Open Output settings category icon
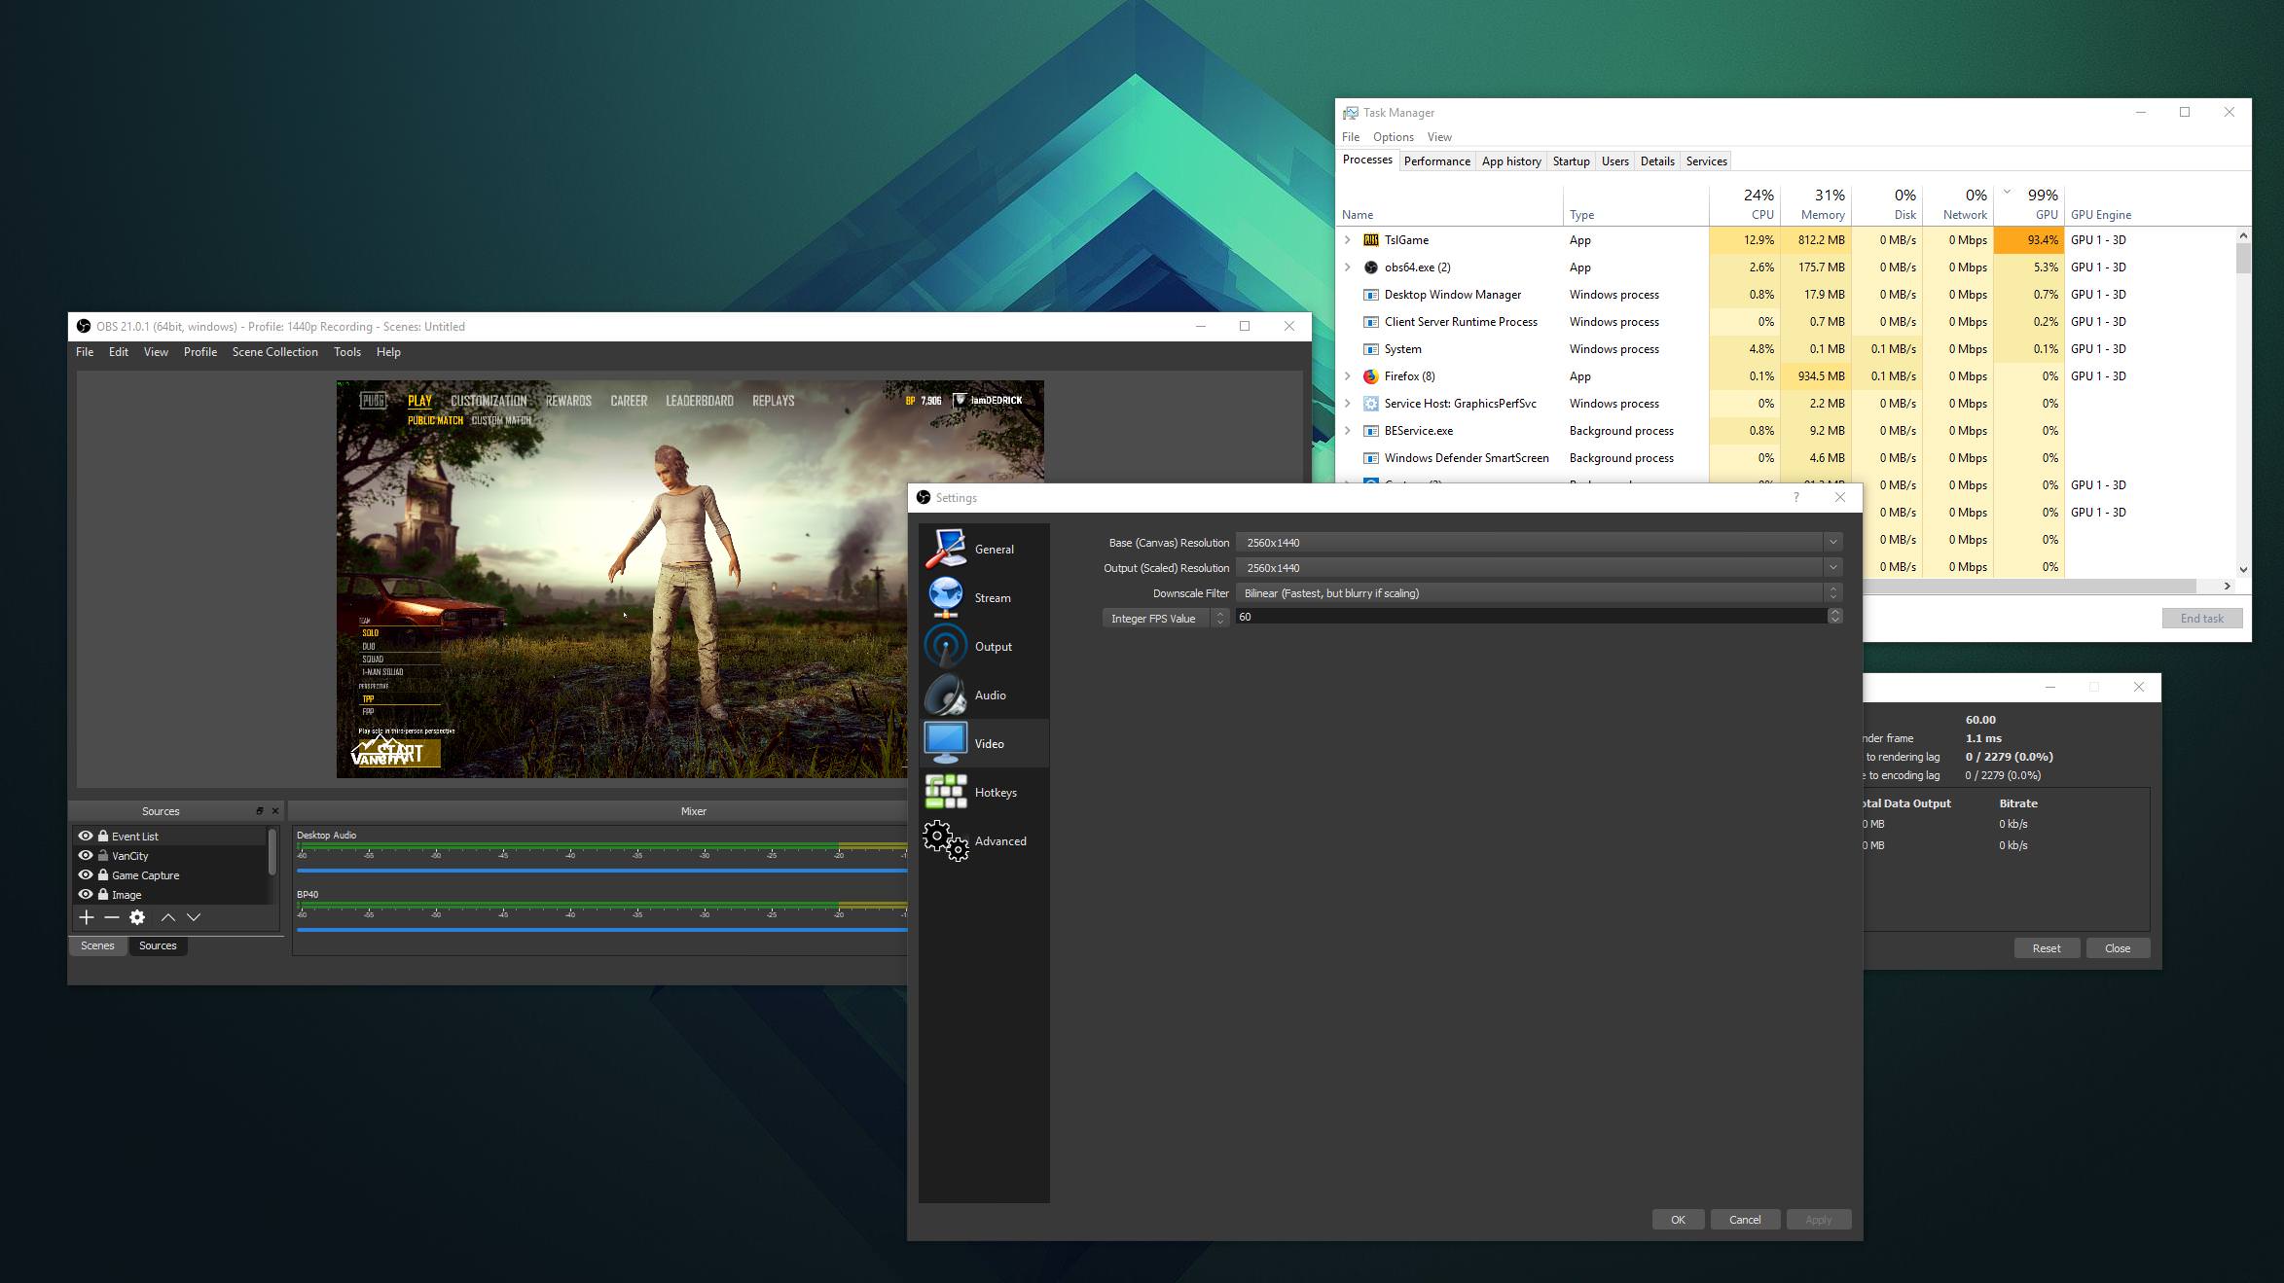The height and width of the screenshot is (1283, 2284). coord(945,646)
